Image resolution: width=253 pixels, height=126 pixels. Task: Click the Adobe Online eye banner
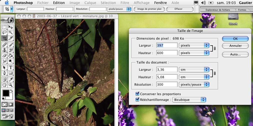[x=7, y=20]
